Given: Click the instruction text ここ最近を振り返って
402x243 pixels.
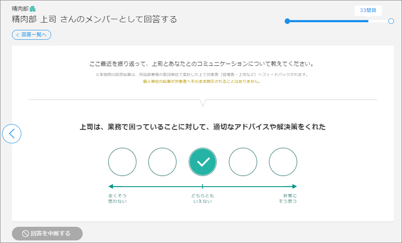Looking at the screenshot, I should point(202,64).
